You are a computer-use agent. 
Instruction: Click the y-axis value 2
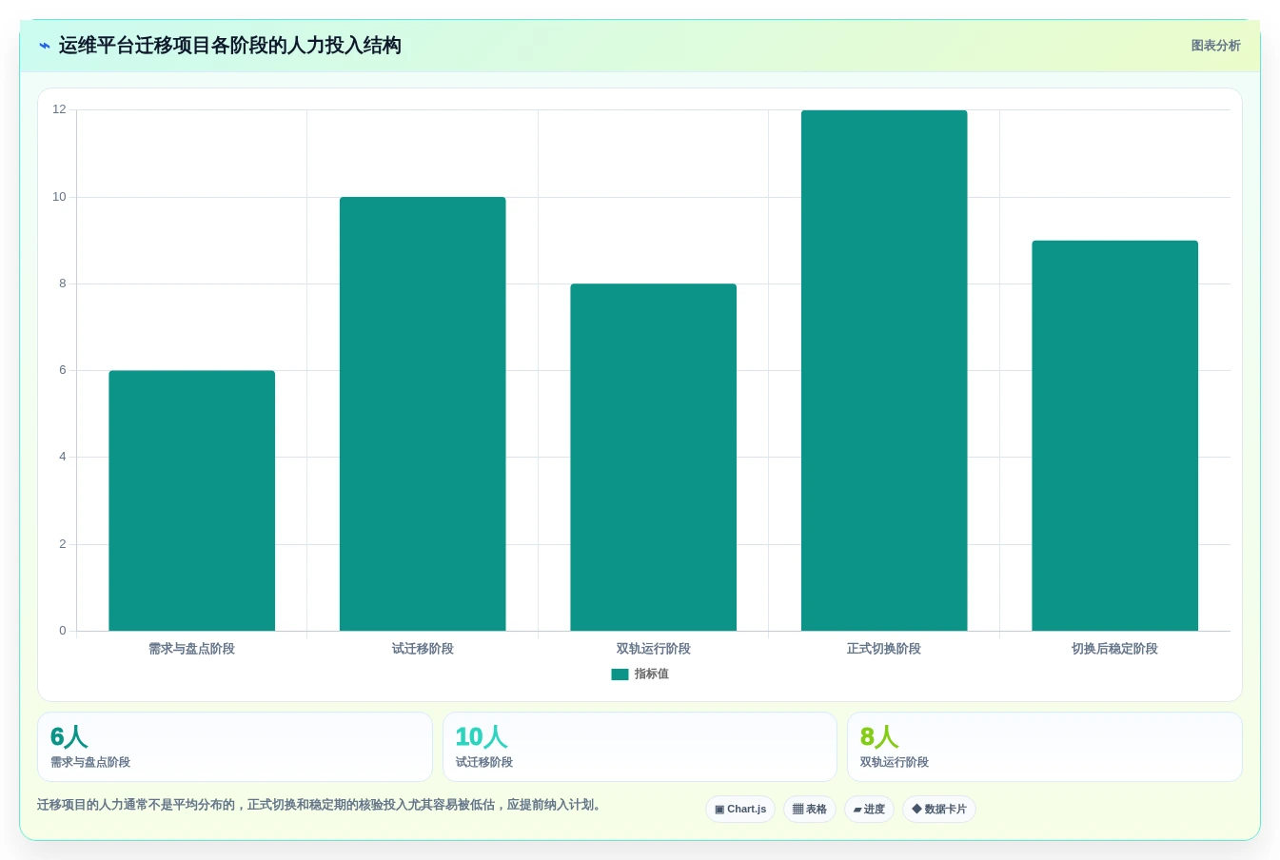63,544
